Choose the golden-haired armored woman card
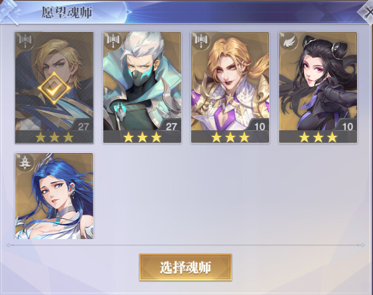 click(230, 88)
